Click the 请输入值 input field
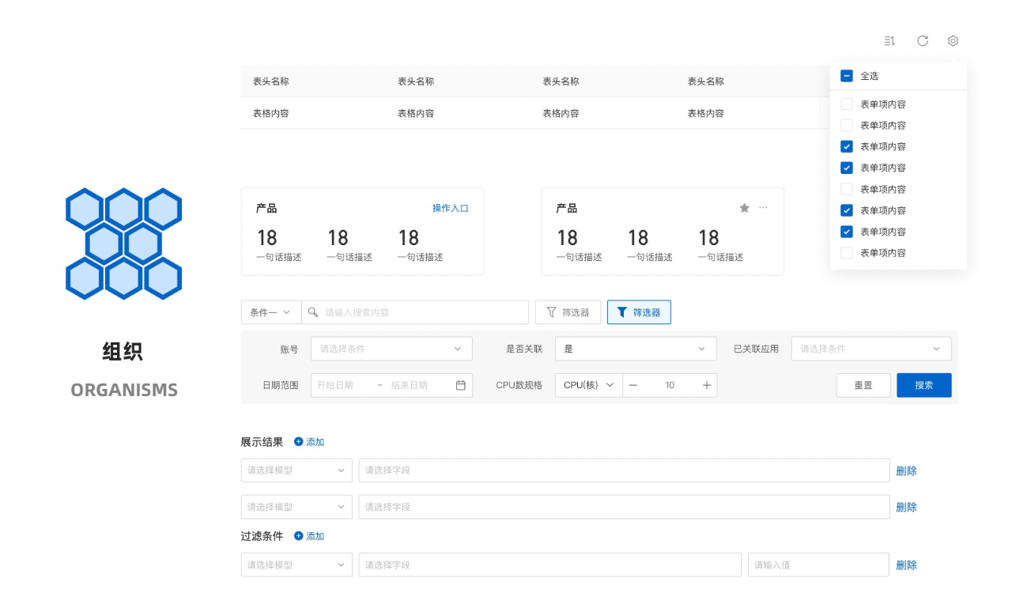Viewport: 1012px width, 612px height. click(818, 565)
